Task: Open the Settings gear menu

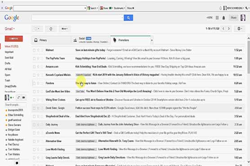Action: tap(240, 29)
